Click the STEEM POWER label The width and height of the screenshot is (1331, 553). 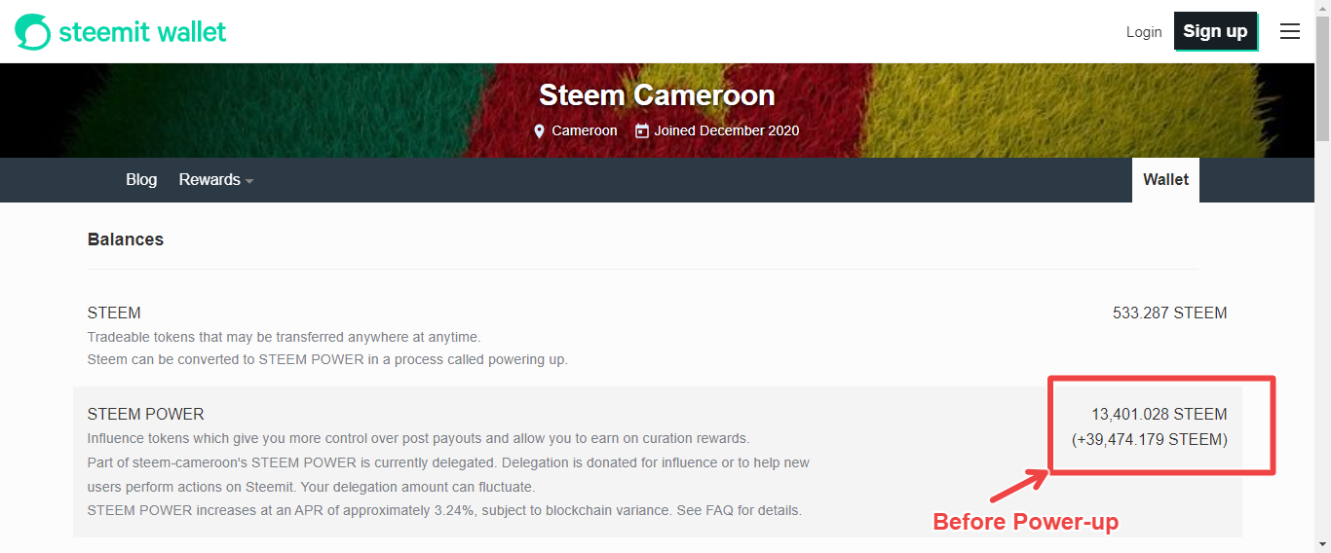145,415
